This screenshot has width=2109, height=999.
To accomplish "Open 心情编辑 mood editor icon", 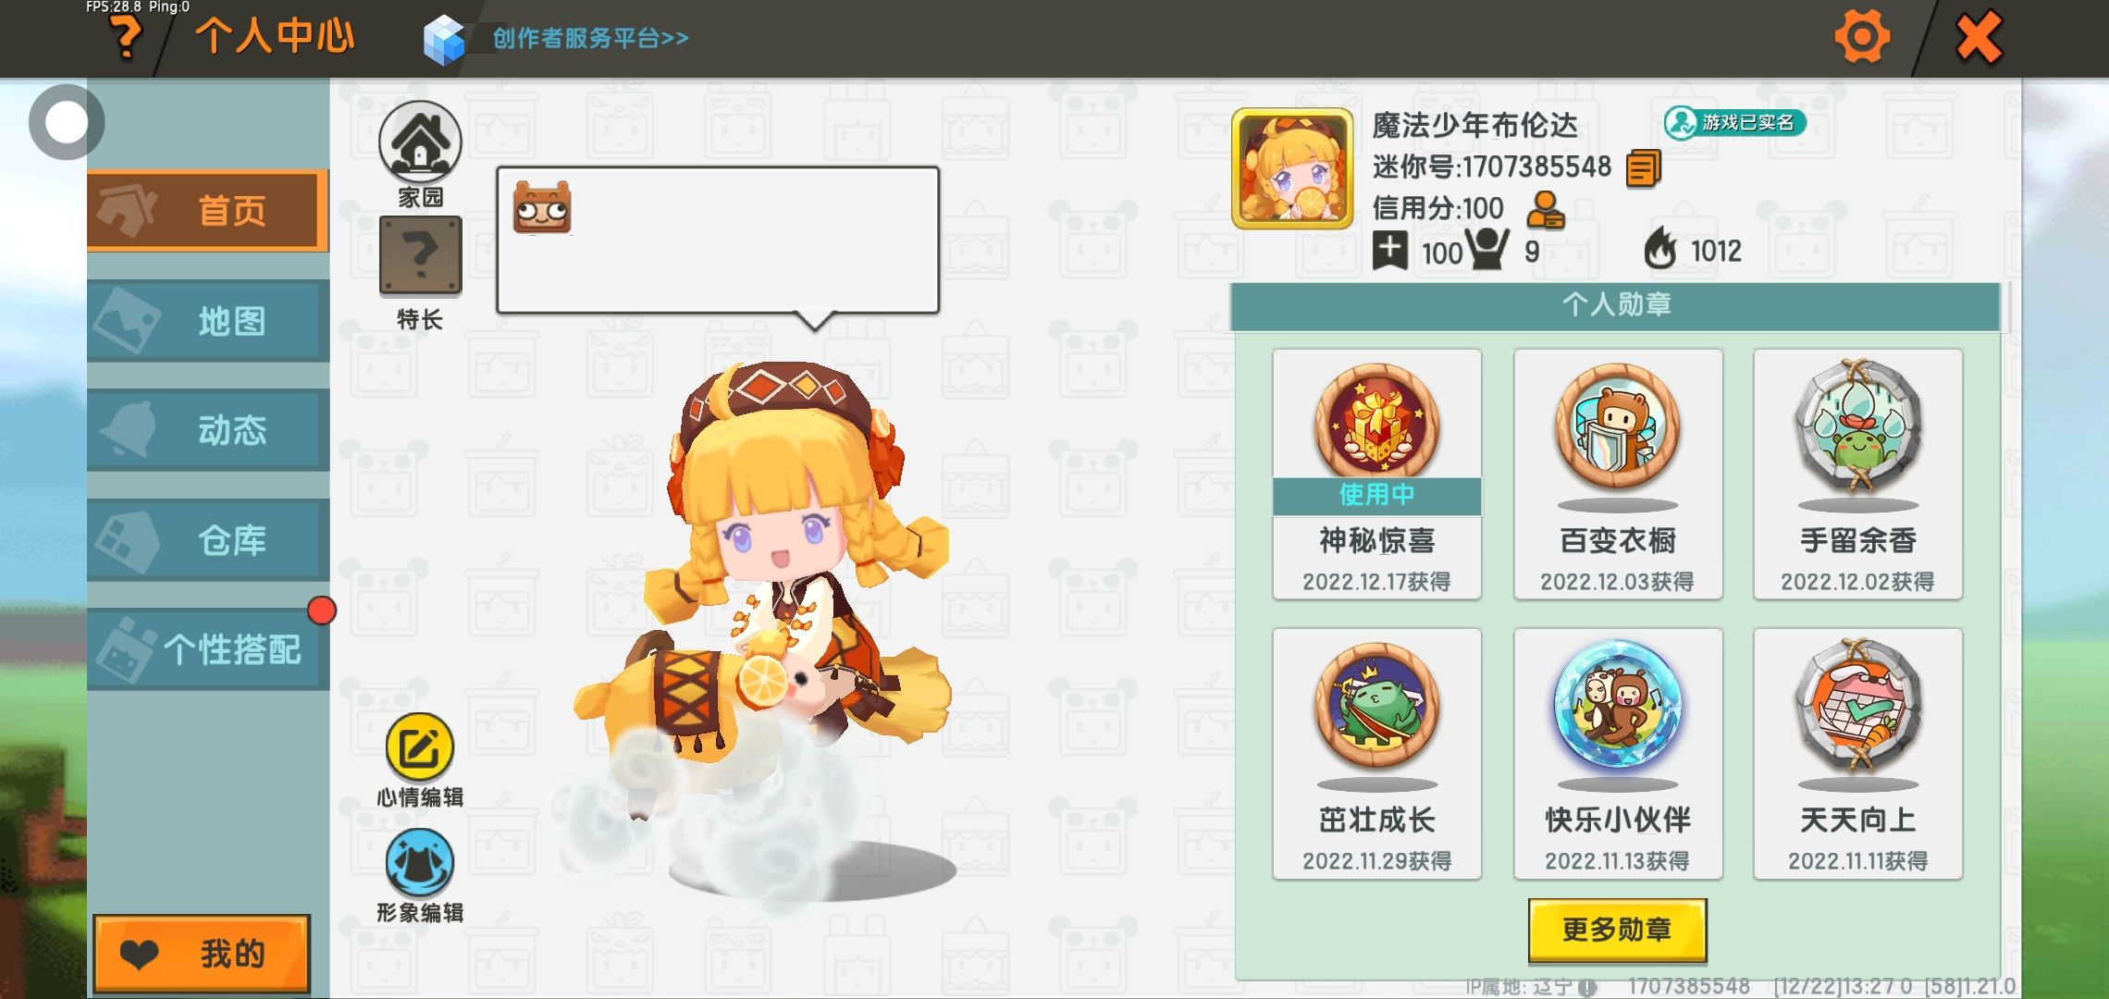I will click(x=420, y=748).
